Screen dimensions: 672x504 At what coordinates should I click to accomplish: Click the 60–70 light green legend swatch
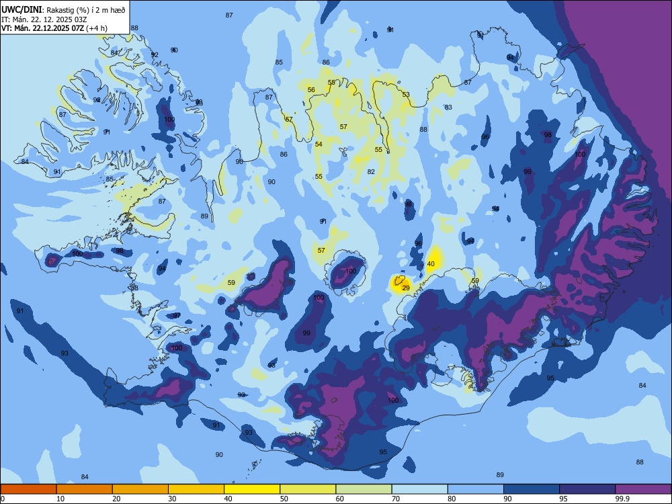[364, 489]
